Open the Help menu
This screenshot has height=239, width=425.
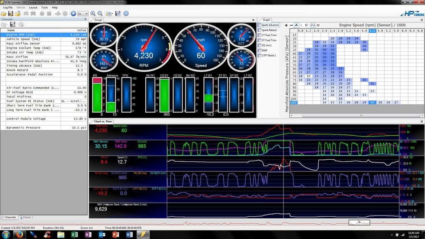[55, 7]
